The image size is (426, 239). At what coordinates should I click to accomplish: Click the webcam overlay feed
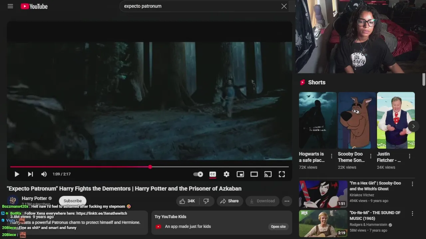(x=361, y=37)
